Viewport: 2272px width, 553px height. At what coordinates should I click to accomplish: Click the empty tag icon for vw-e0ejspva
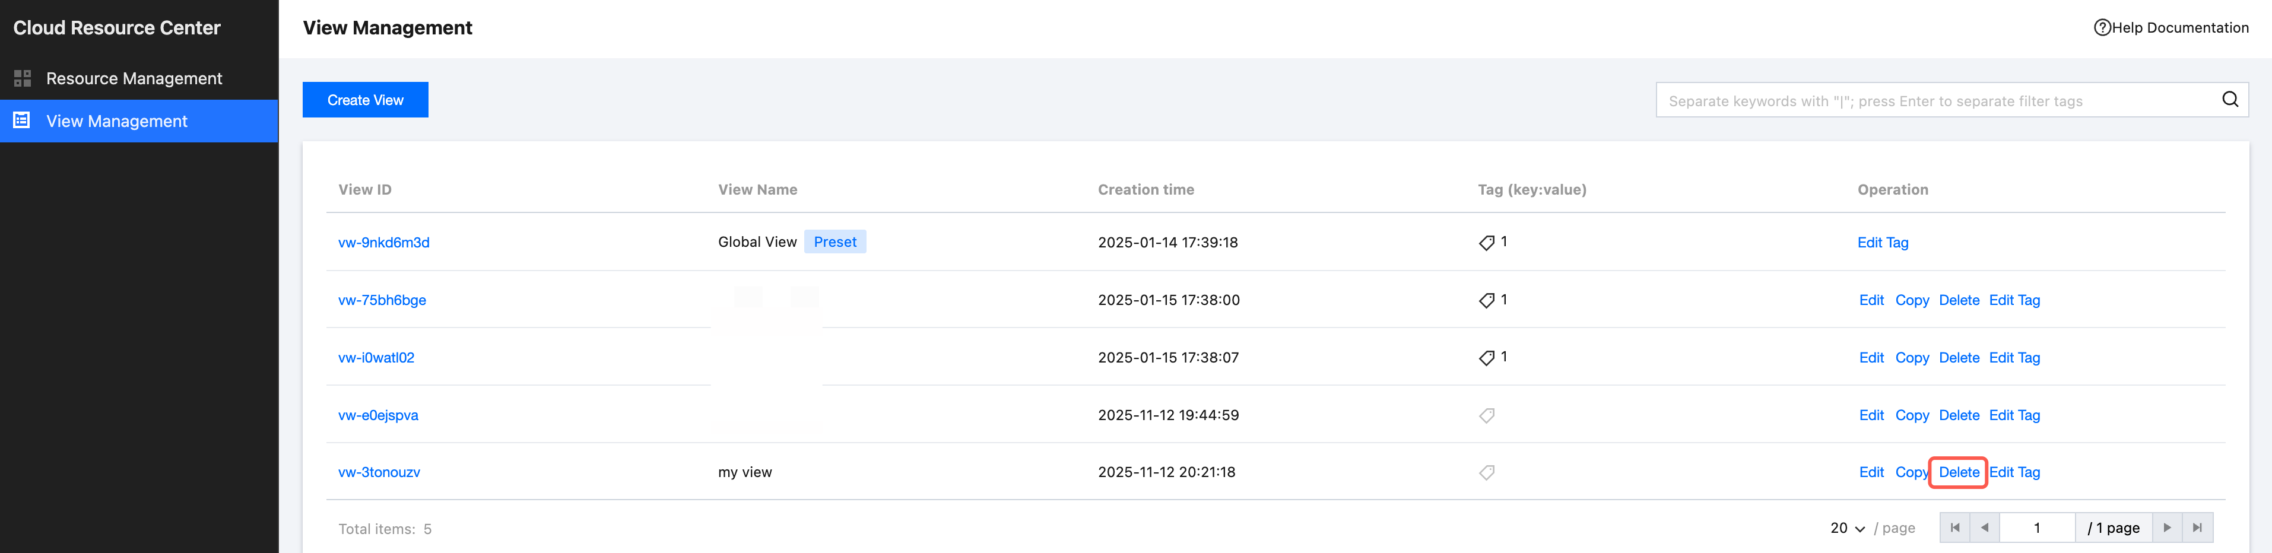1486,415
